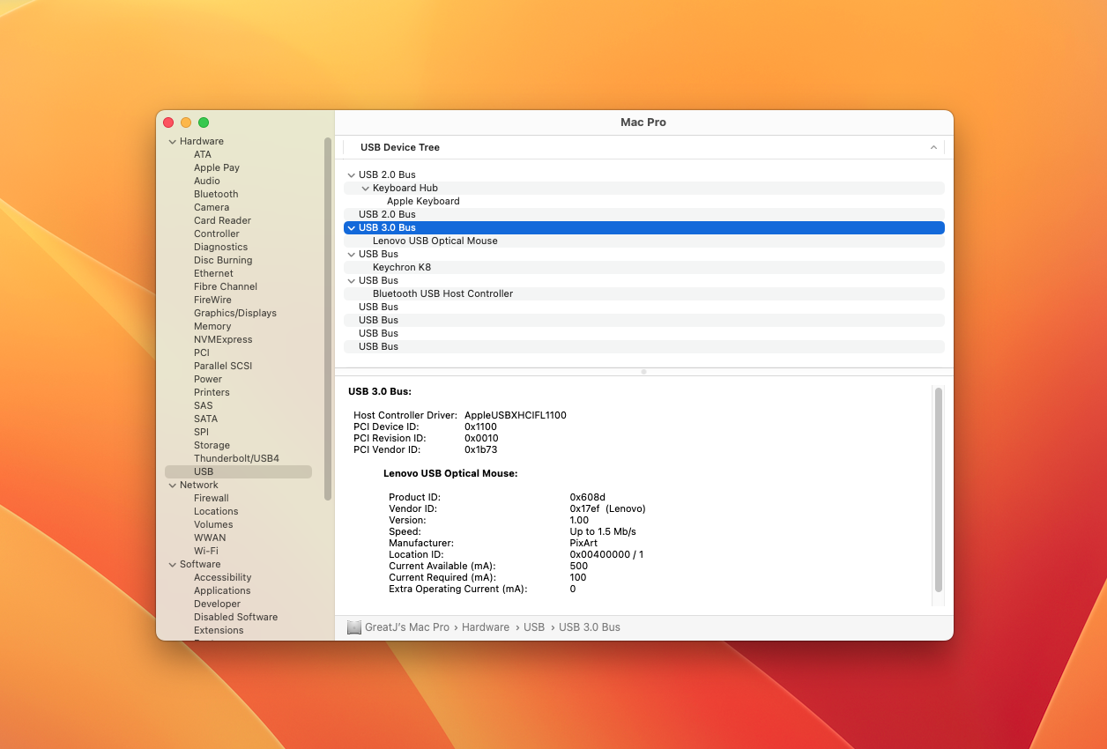The height and width of the screenshot is (749, 1107).
Task: Choose Parallel SCSI
Action: point(223,366)
